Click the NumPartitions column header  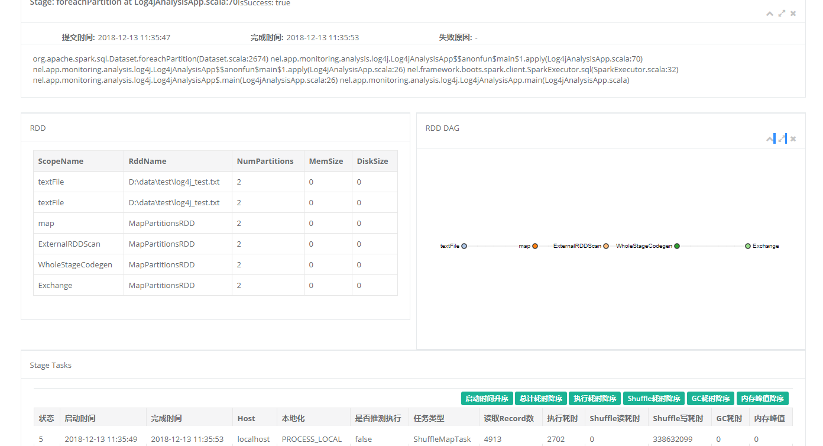tap(265, 161)
